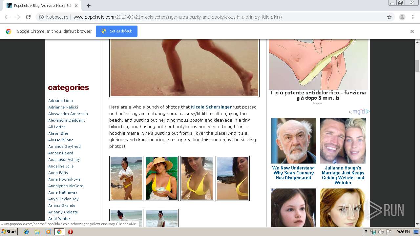This screenshot has width=420, height=236.
Task: Click the browser forward arrow
Action: point(18,17)
